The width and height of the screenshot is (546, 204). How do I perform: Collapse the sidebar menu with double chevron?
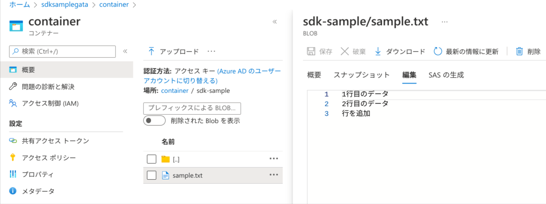pyautogui.click(x=125, y=51)
